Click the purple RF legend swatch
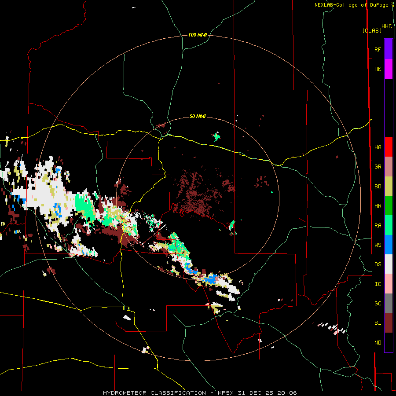The height and width of the screenshot is (396, 396). (389, 49)
